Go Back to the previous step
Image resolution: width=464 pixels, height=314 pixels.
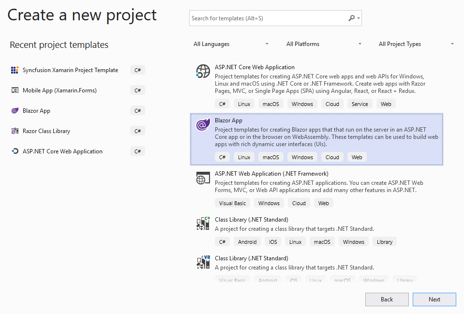[x=387, y=299]
